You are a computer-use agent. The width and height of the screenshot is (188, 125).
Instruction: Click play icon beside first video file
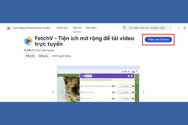point(81,86)
